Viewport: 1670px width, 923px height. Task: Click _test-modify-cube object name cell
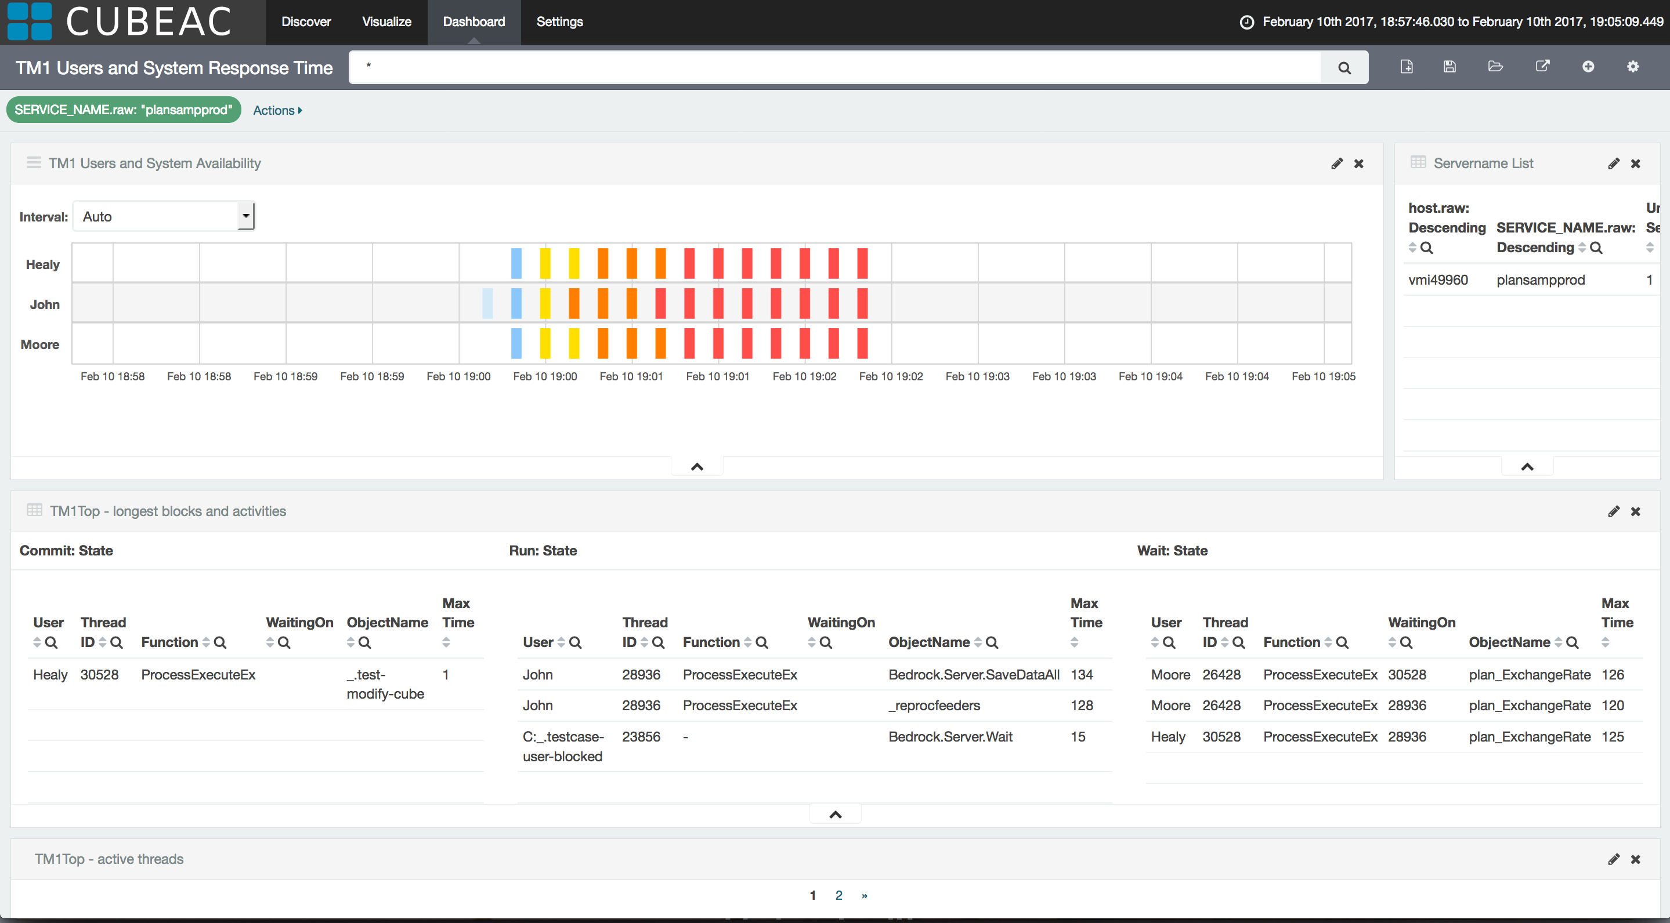(385, 685)
